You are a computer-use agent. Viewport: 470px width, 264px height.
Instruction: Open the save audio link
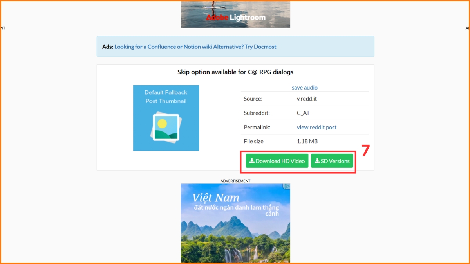coord(304,87)
